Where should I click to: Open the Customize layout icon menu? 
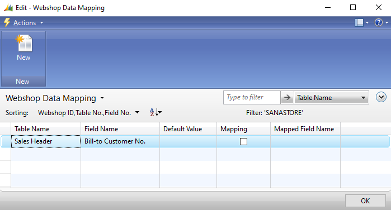361,23
